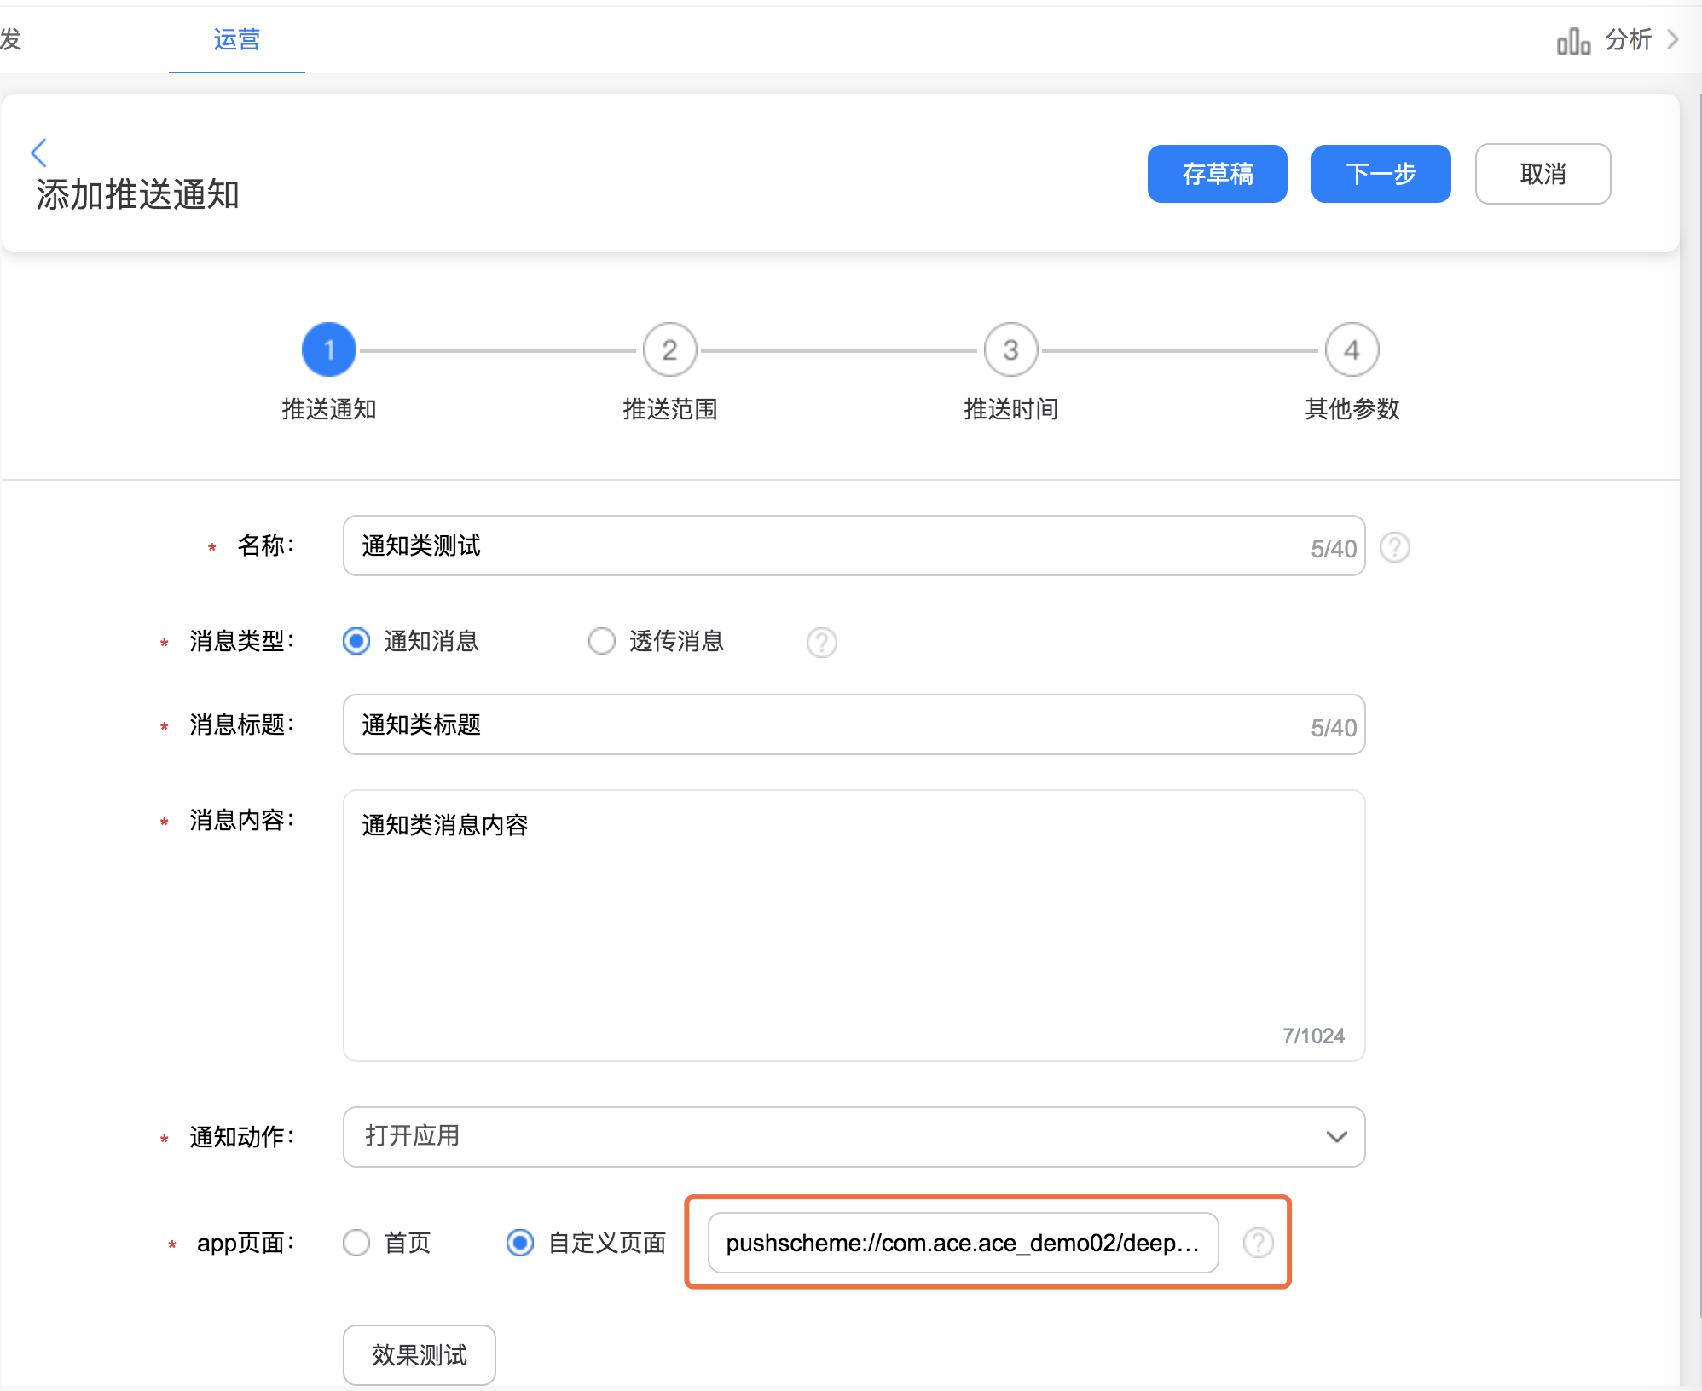1702x1391 pixels.
Task: Click the step 4 circle for 其他参数
Action: 1352,349
